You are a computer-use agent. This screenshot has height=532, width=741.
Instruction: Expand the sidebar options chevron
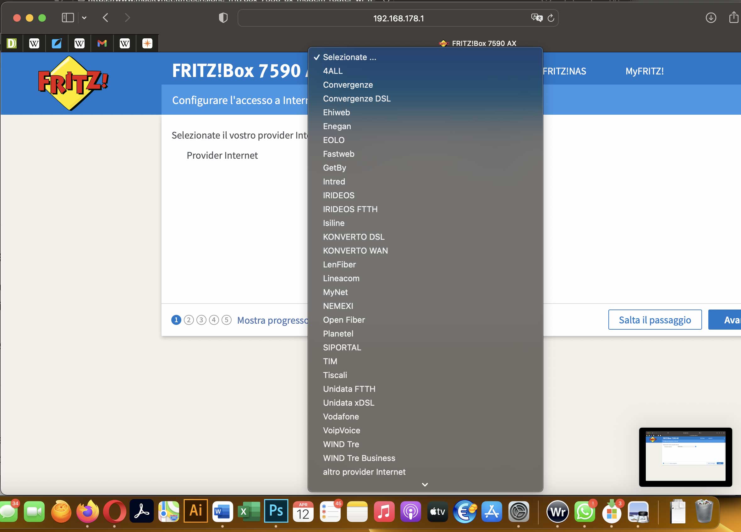click(x=84, y=18)
